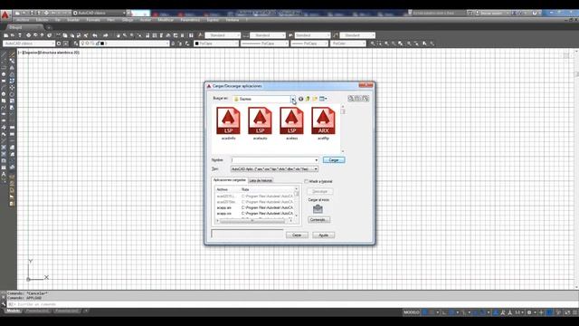Open the AutoCAD application menu logo

5,15
